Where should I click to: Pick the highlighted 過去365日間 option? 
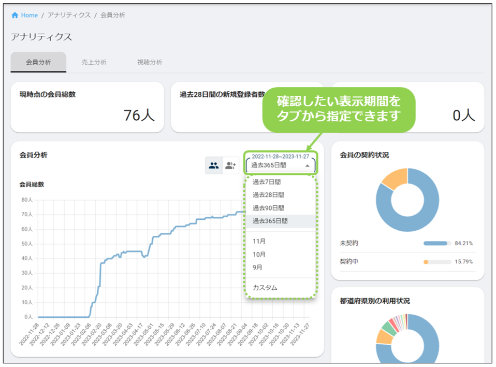point(270,221)
